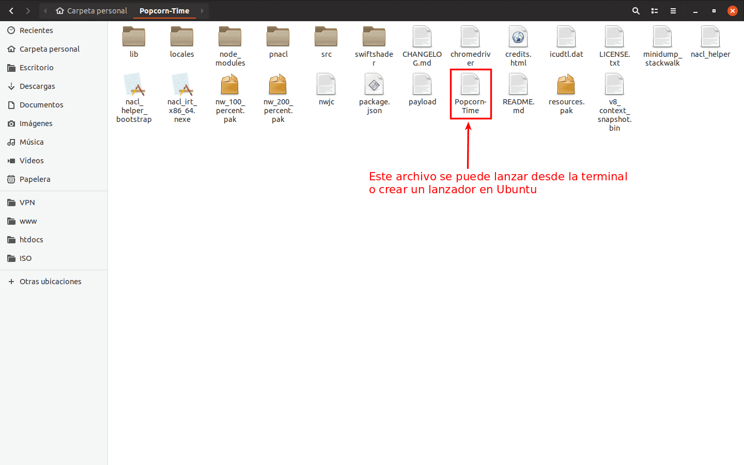This screenshot has height=465, width=744.
Task: Open the search icon in the header
Action: [x=636, y=10]
